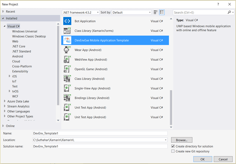Image resolution: width=236 pixels, height=164 pixels.
Task: Open the .NET Framework 4.5.2 dropdown
Action: (x=81, y=12)
